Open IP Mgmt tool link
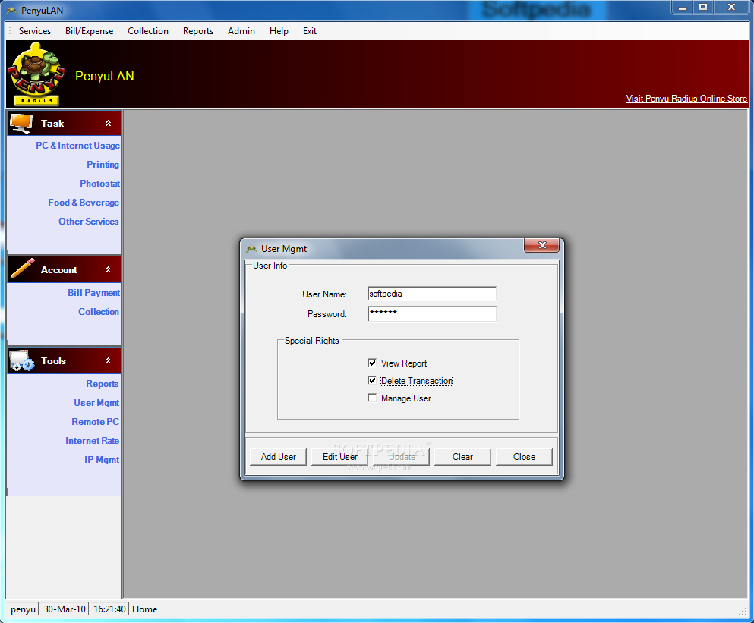 (x=102, y=460)
